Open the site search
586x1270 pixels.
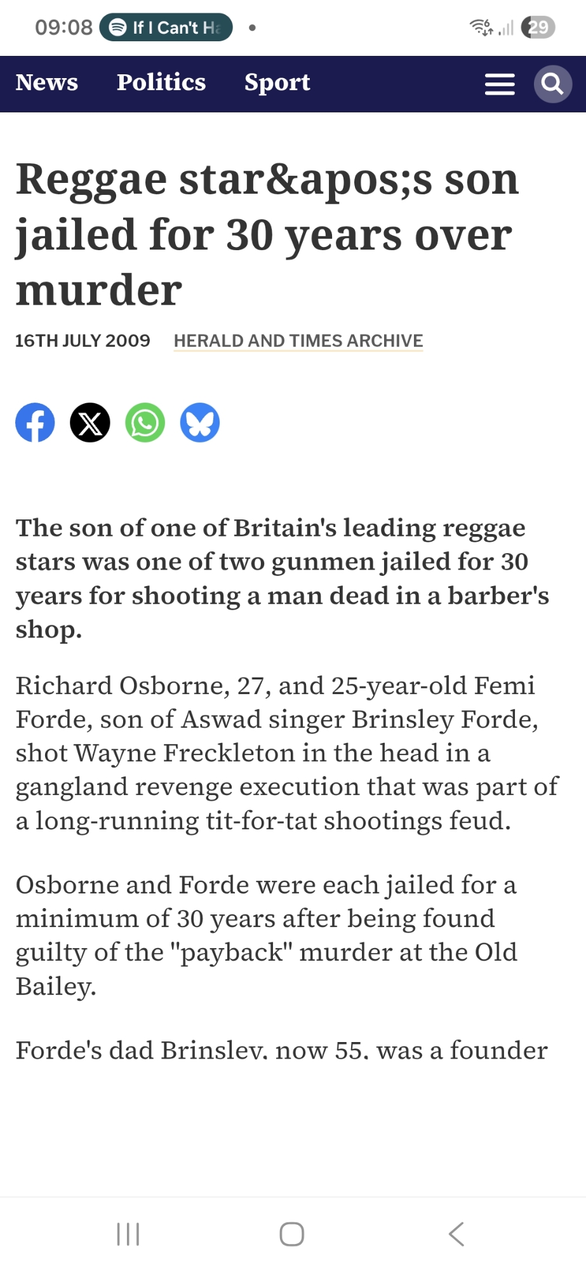click(552, 84)
